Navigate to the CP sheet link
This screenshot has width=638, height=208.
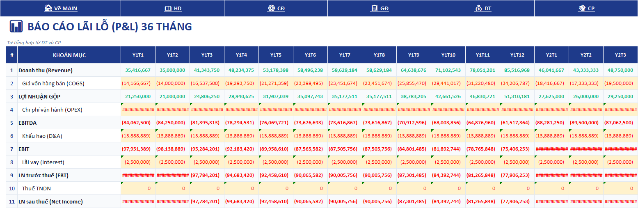[587, 8]
